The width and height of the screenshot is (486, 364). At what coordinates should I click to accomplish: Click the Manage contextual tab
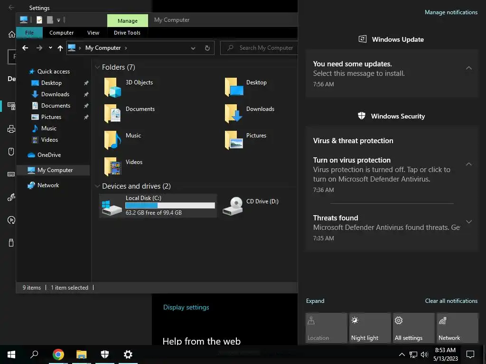(127, 21)
